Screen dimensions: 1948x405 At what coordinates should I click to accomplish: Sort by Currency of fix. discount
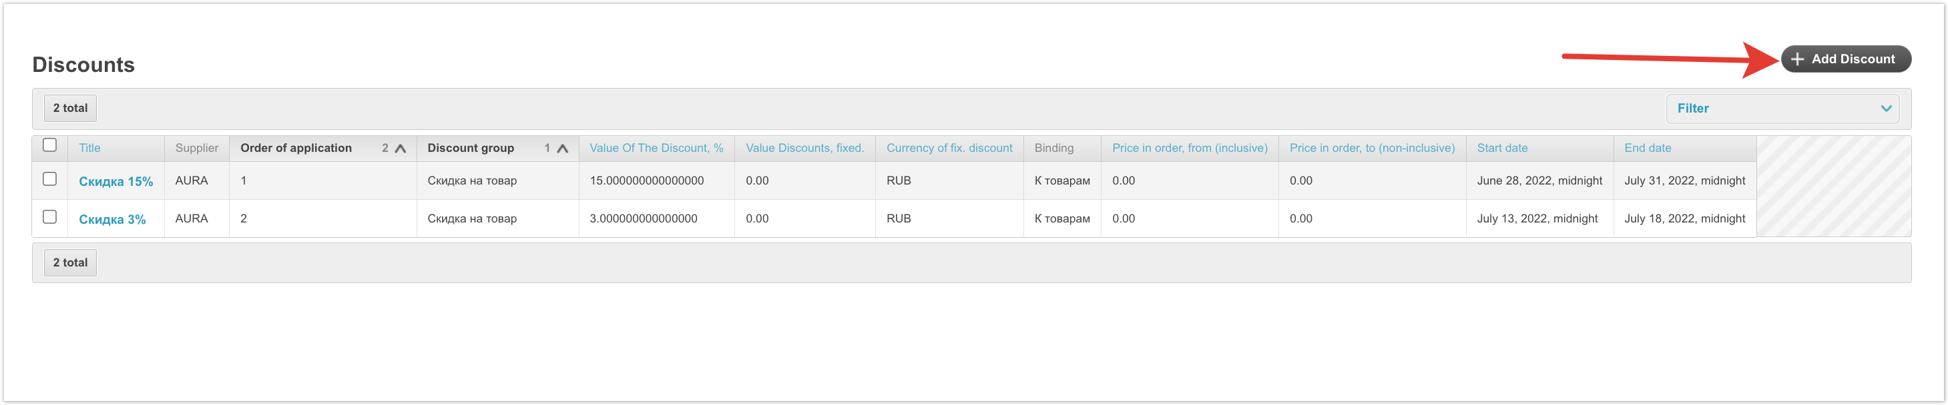tap(948, 148)
